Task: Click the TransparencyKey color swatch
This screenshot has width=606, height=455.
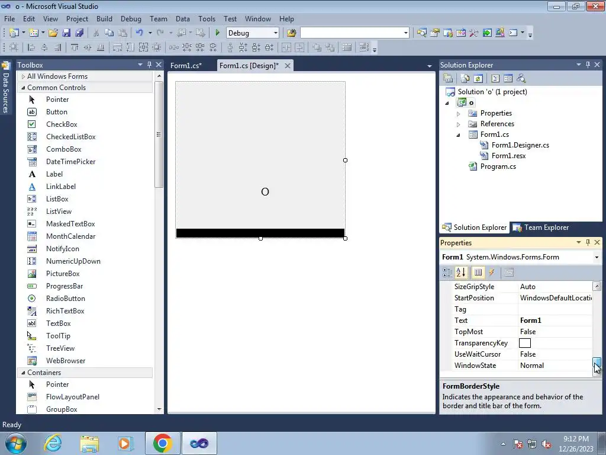Action: click(525, 343)
